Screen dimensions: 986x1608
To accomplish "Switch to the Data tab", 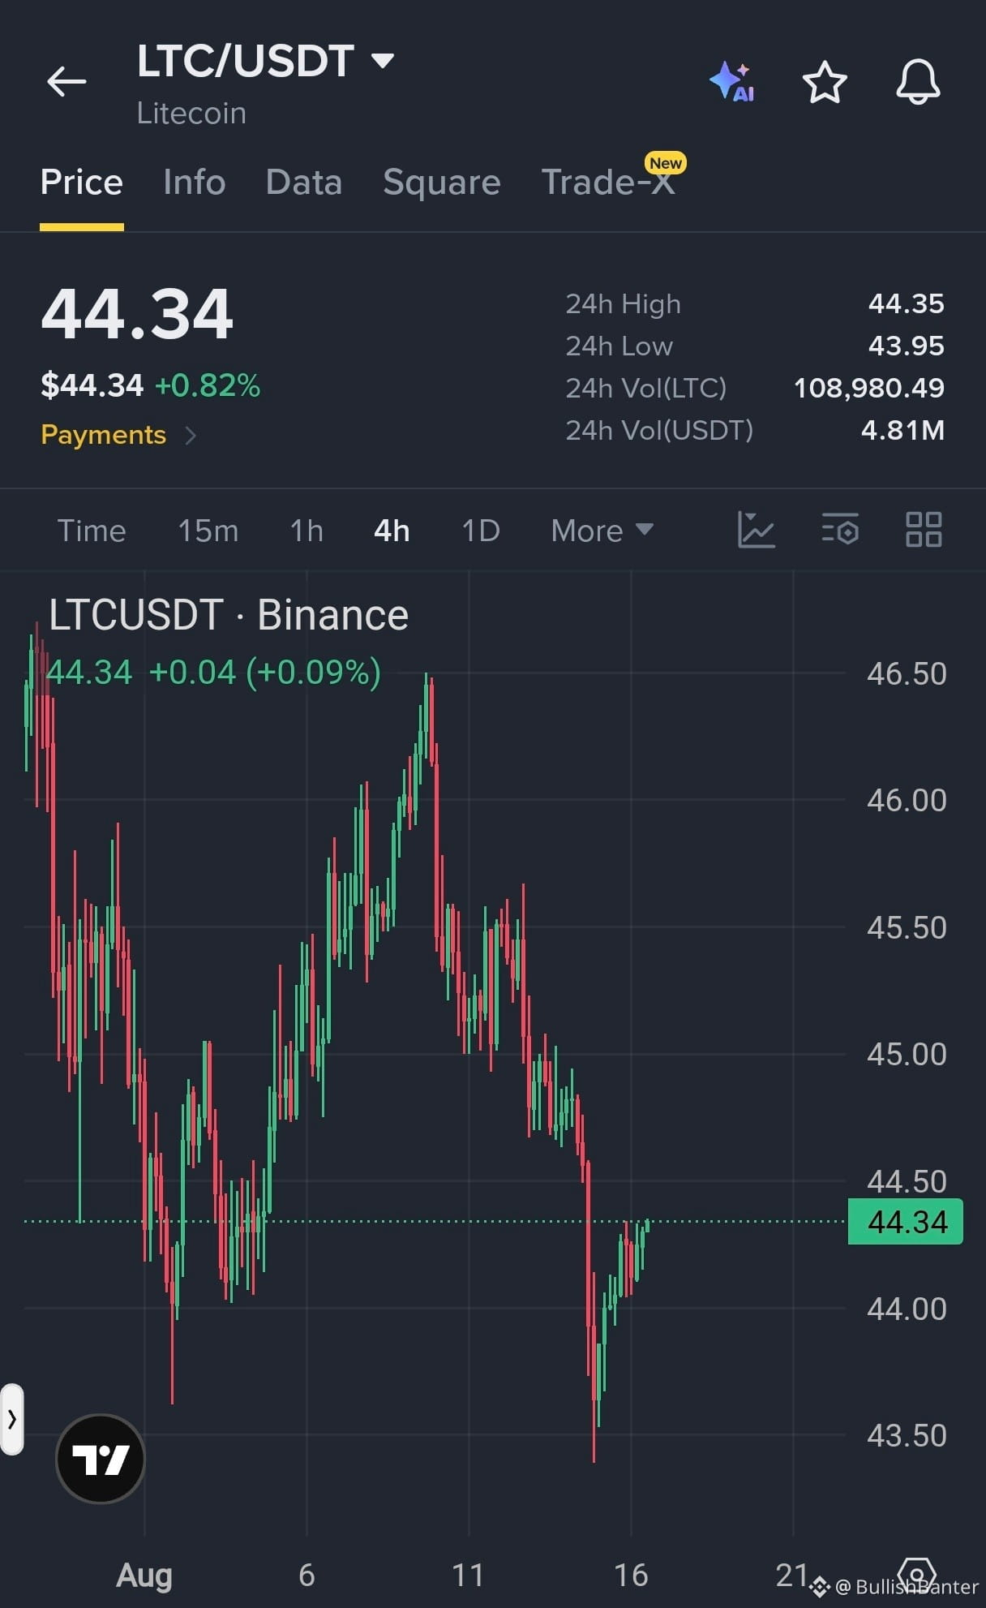I will pyautogui.click(x=304, y=182).
